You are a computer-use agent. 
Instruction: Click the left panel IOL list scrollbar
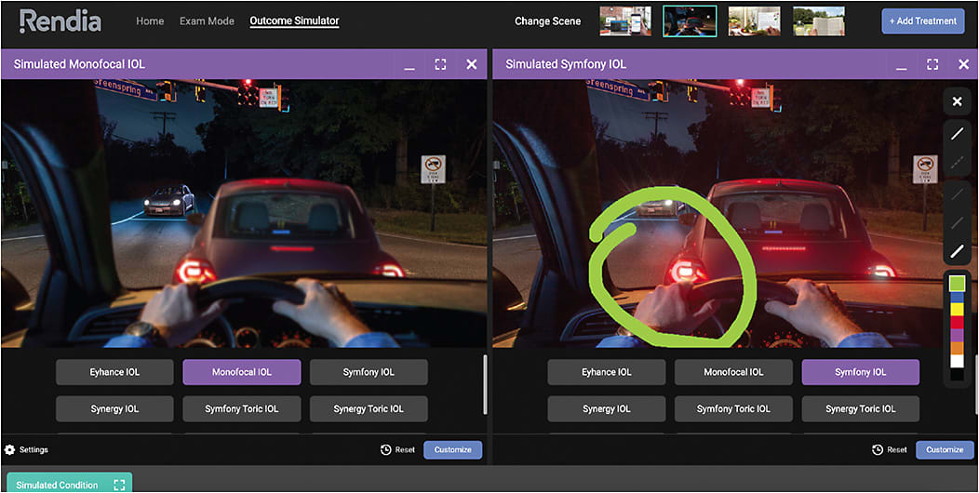click(485, 384)
